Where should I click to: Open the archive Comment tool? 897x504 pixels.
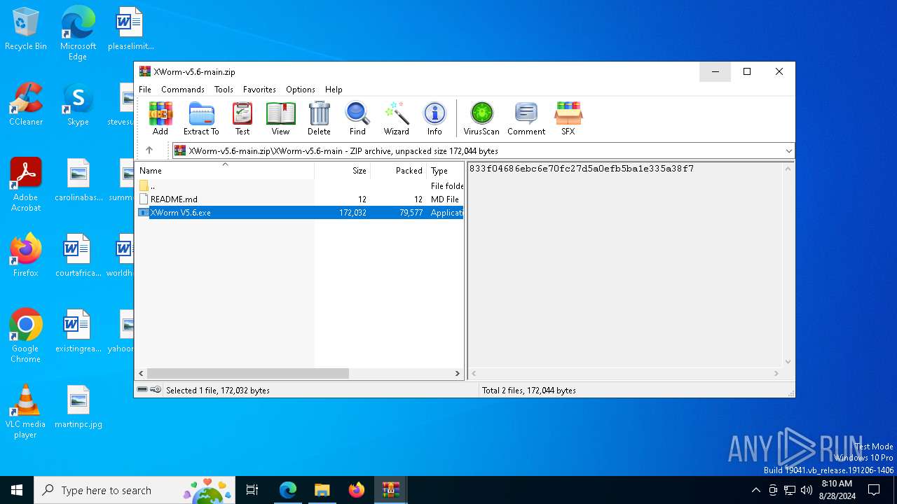pyautogui.click(x=526, y=118)
